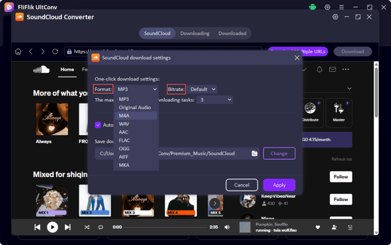Switch to the SoundCloud tab
Viewport: 391px width, 245px height.
pos(157,33)
